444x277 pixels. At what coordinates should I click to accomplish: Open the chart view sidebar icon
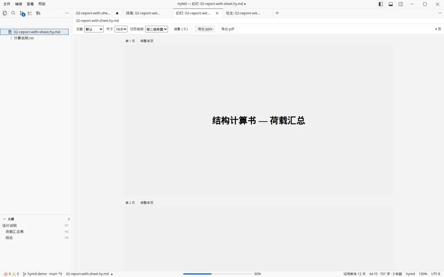[x=30, y=13]
